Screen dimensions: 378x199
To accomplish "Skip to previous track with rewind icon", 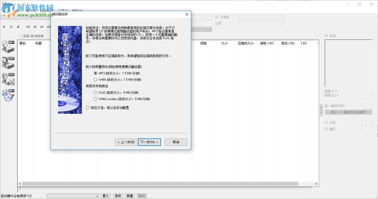I will tap(28, 26).
